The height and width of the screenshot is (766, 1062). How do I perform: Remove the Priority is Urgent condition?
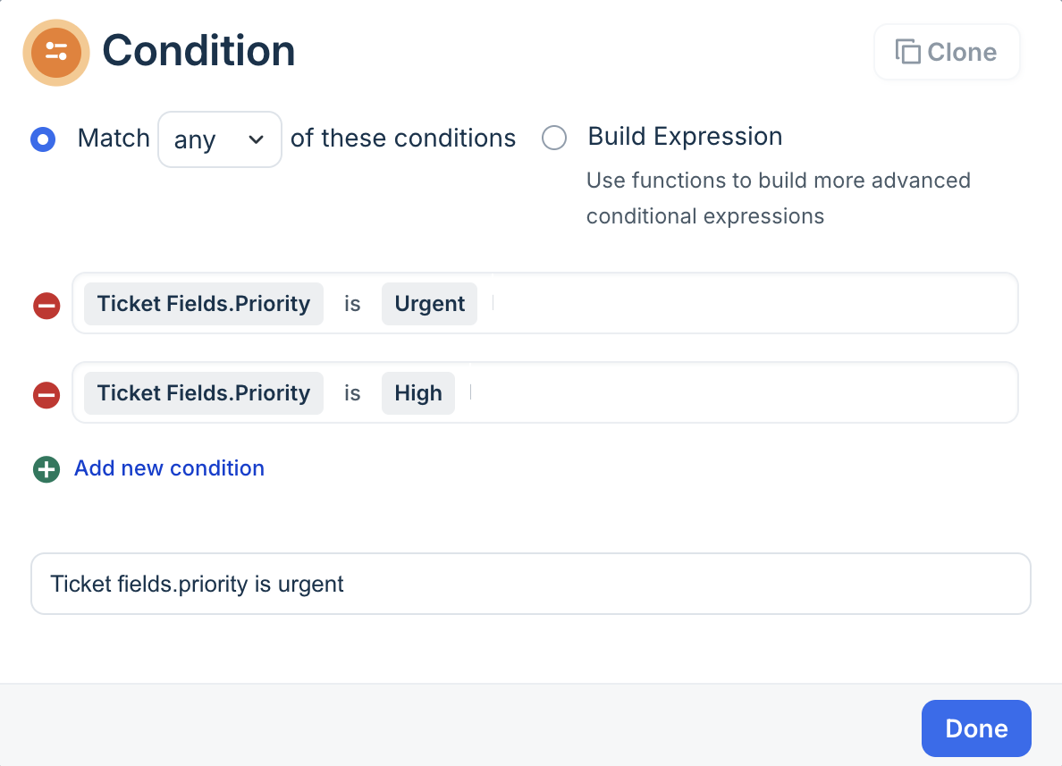(x=46, y=306)
